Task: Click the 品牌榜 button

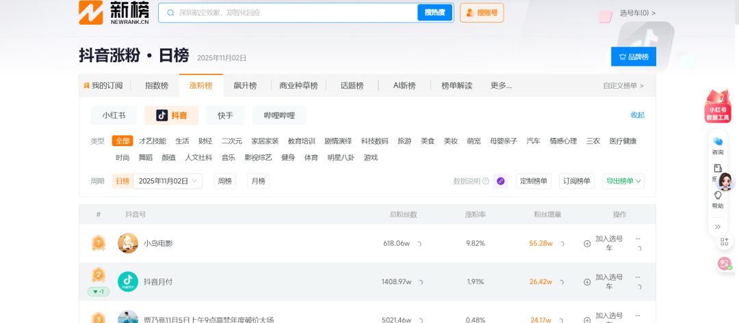Action: pyautogui.click(x=633, y=57)
